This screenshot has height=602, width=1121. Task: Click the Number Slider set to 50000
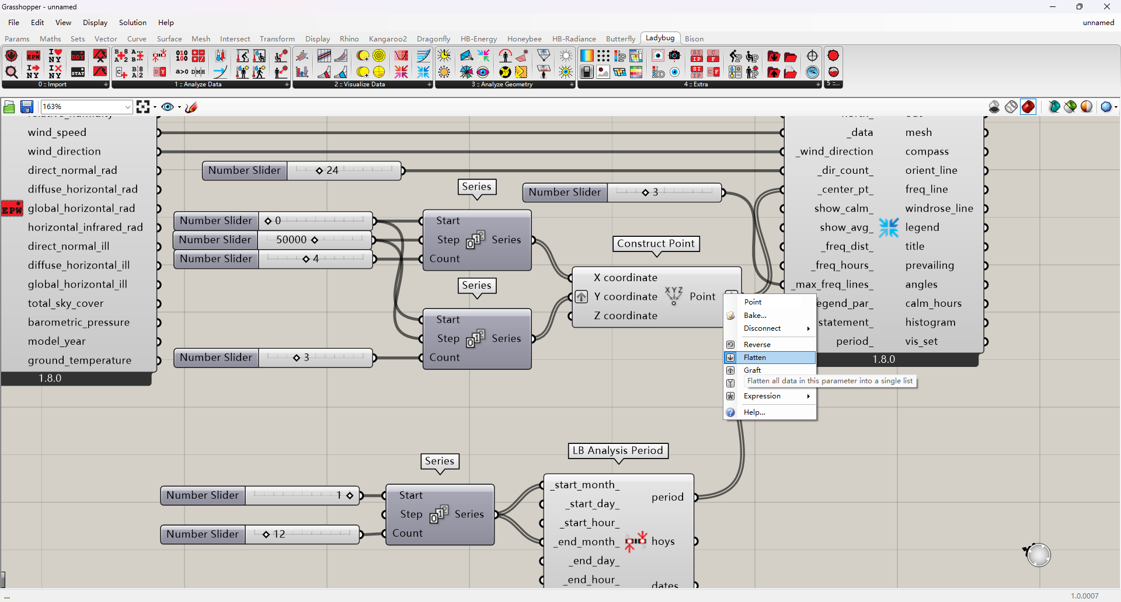pyautogui.click(x=273, y=240)
